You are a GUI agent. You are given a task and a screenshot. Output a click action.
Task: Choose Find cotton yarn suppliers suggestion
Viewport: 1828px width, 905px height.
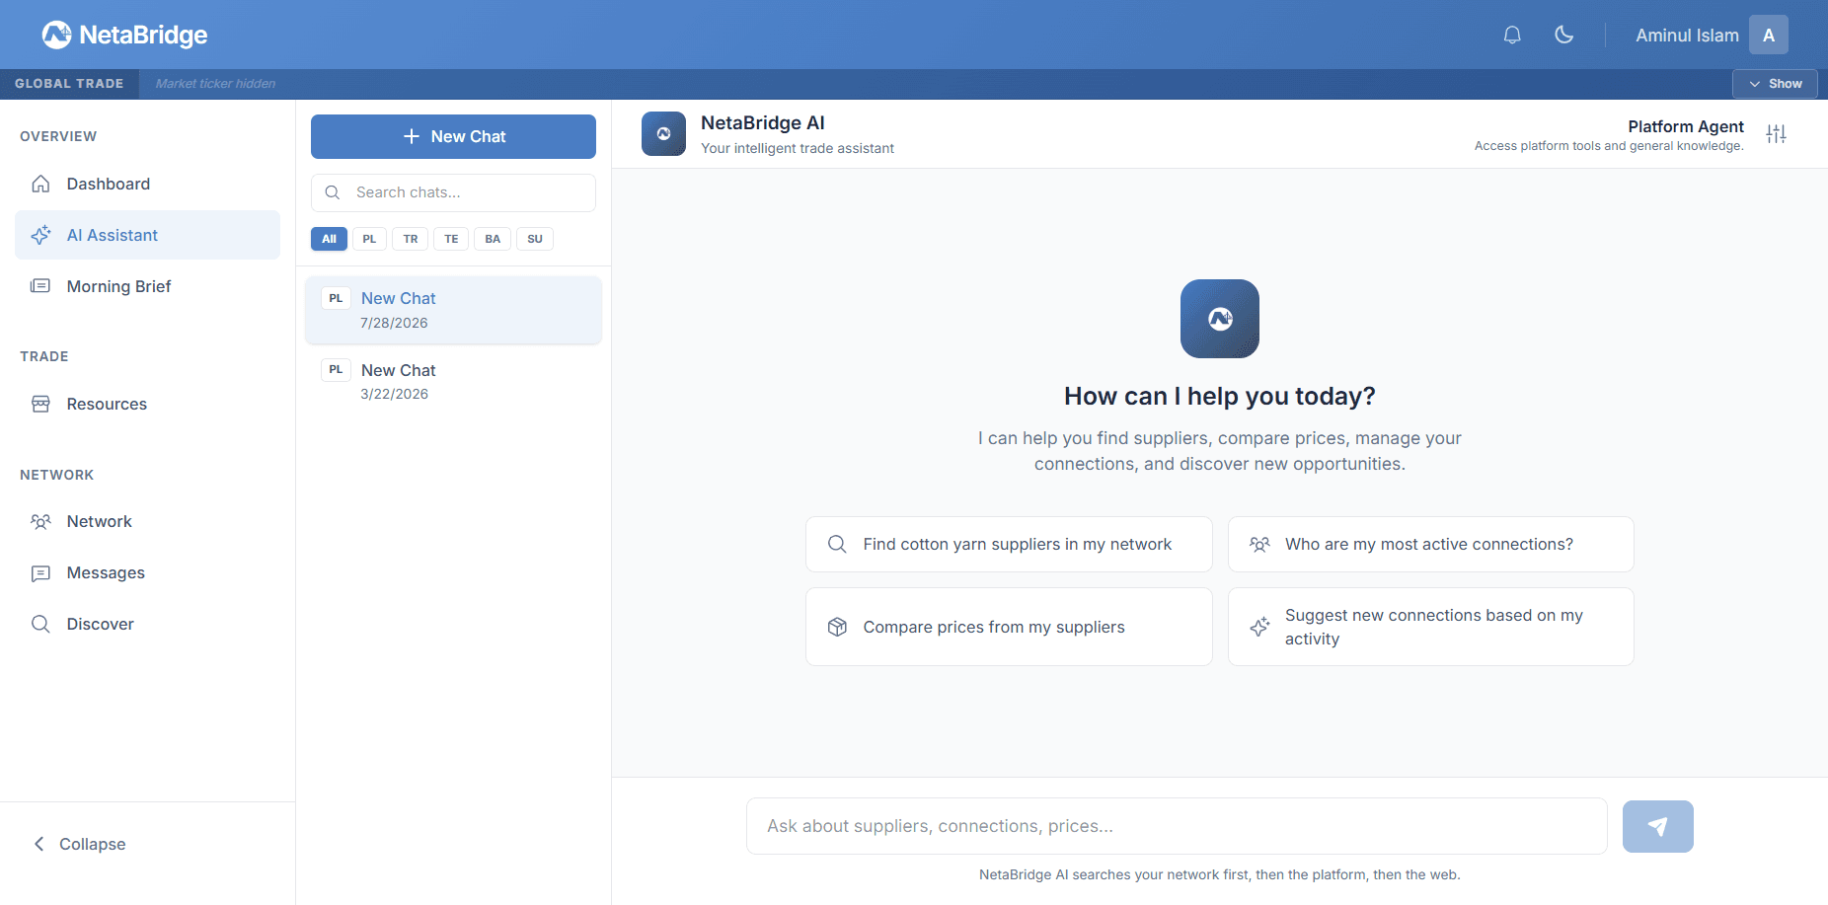pyautogui.click(x=1009, y=544)
